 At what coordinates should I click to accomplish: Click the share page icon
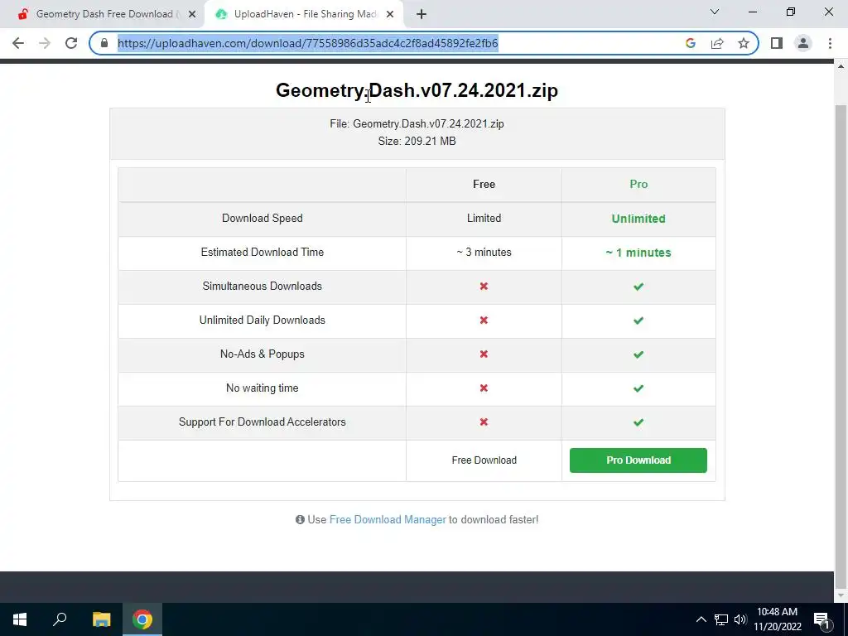(717, 43)
